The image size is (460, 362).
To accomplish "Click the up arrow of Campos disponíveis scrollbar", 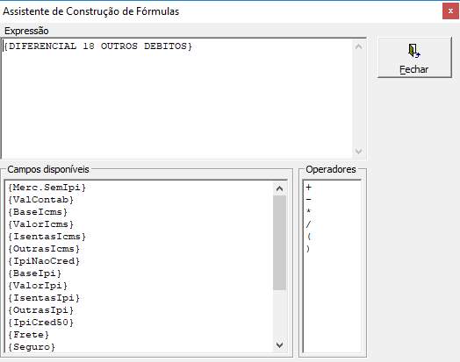I will pyautogui.click(x=279, y=188).
